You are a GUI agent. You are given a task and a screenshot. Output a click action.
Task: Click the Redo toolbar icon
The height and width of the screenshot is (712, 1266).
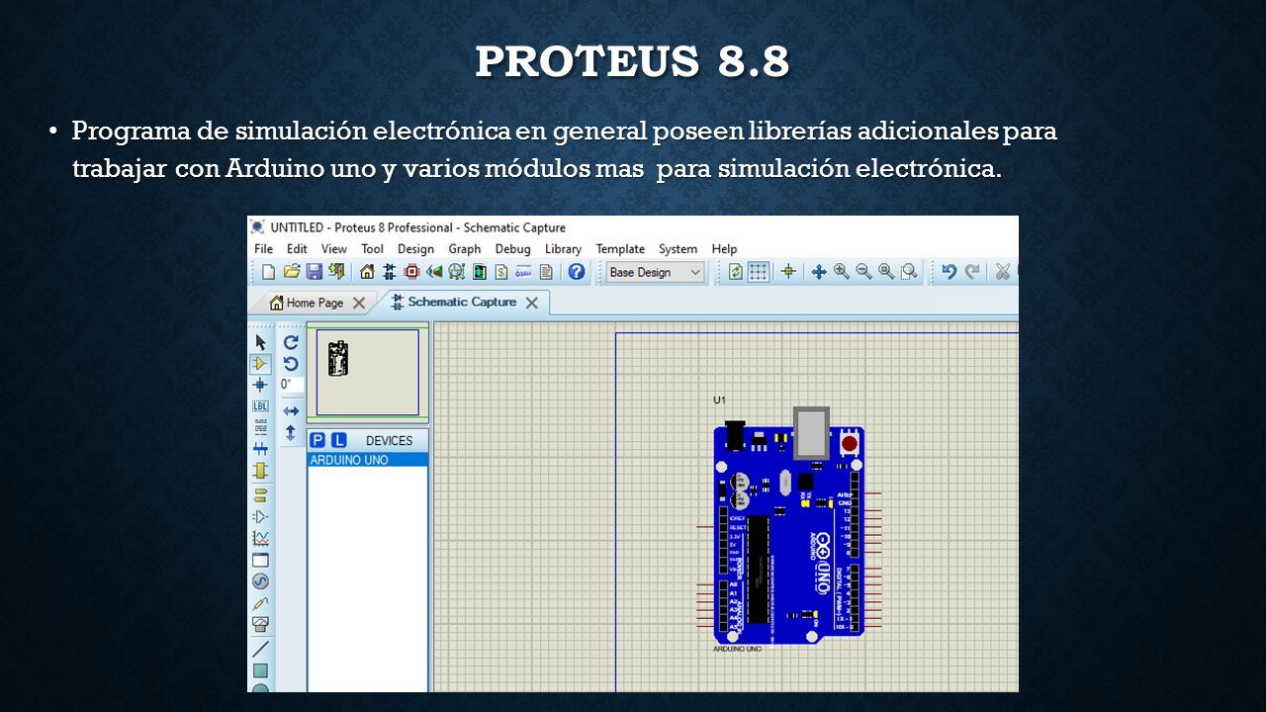[x=972, y=272]
